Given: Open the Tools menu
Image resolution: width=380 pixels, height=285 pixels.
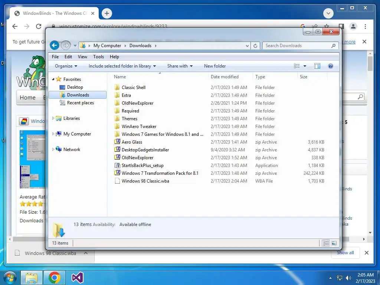Looking at the screenshot, I should (x=98, y=57).
